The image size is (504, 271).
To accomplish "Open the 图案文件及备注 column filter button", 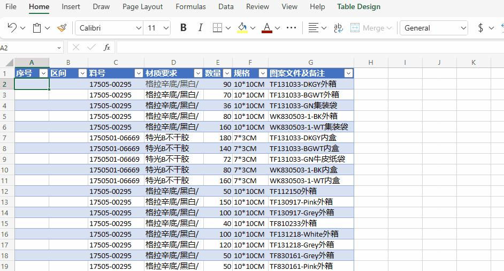I will [348, 73].
